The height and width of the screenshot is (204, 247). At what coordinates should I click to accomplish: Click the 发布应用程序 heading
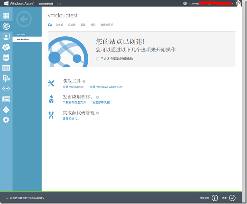click(x=78, y=97)
